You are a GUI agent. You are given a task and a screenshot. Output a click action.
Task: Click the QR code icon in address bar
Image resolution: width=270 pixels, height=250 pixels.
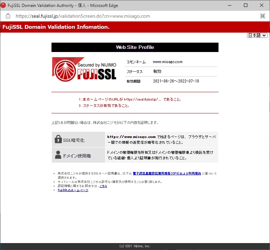coord(262,16)
